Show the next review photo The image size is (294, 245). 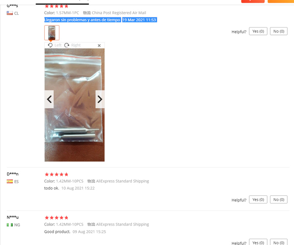[100, 99]
